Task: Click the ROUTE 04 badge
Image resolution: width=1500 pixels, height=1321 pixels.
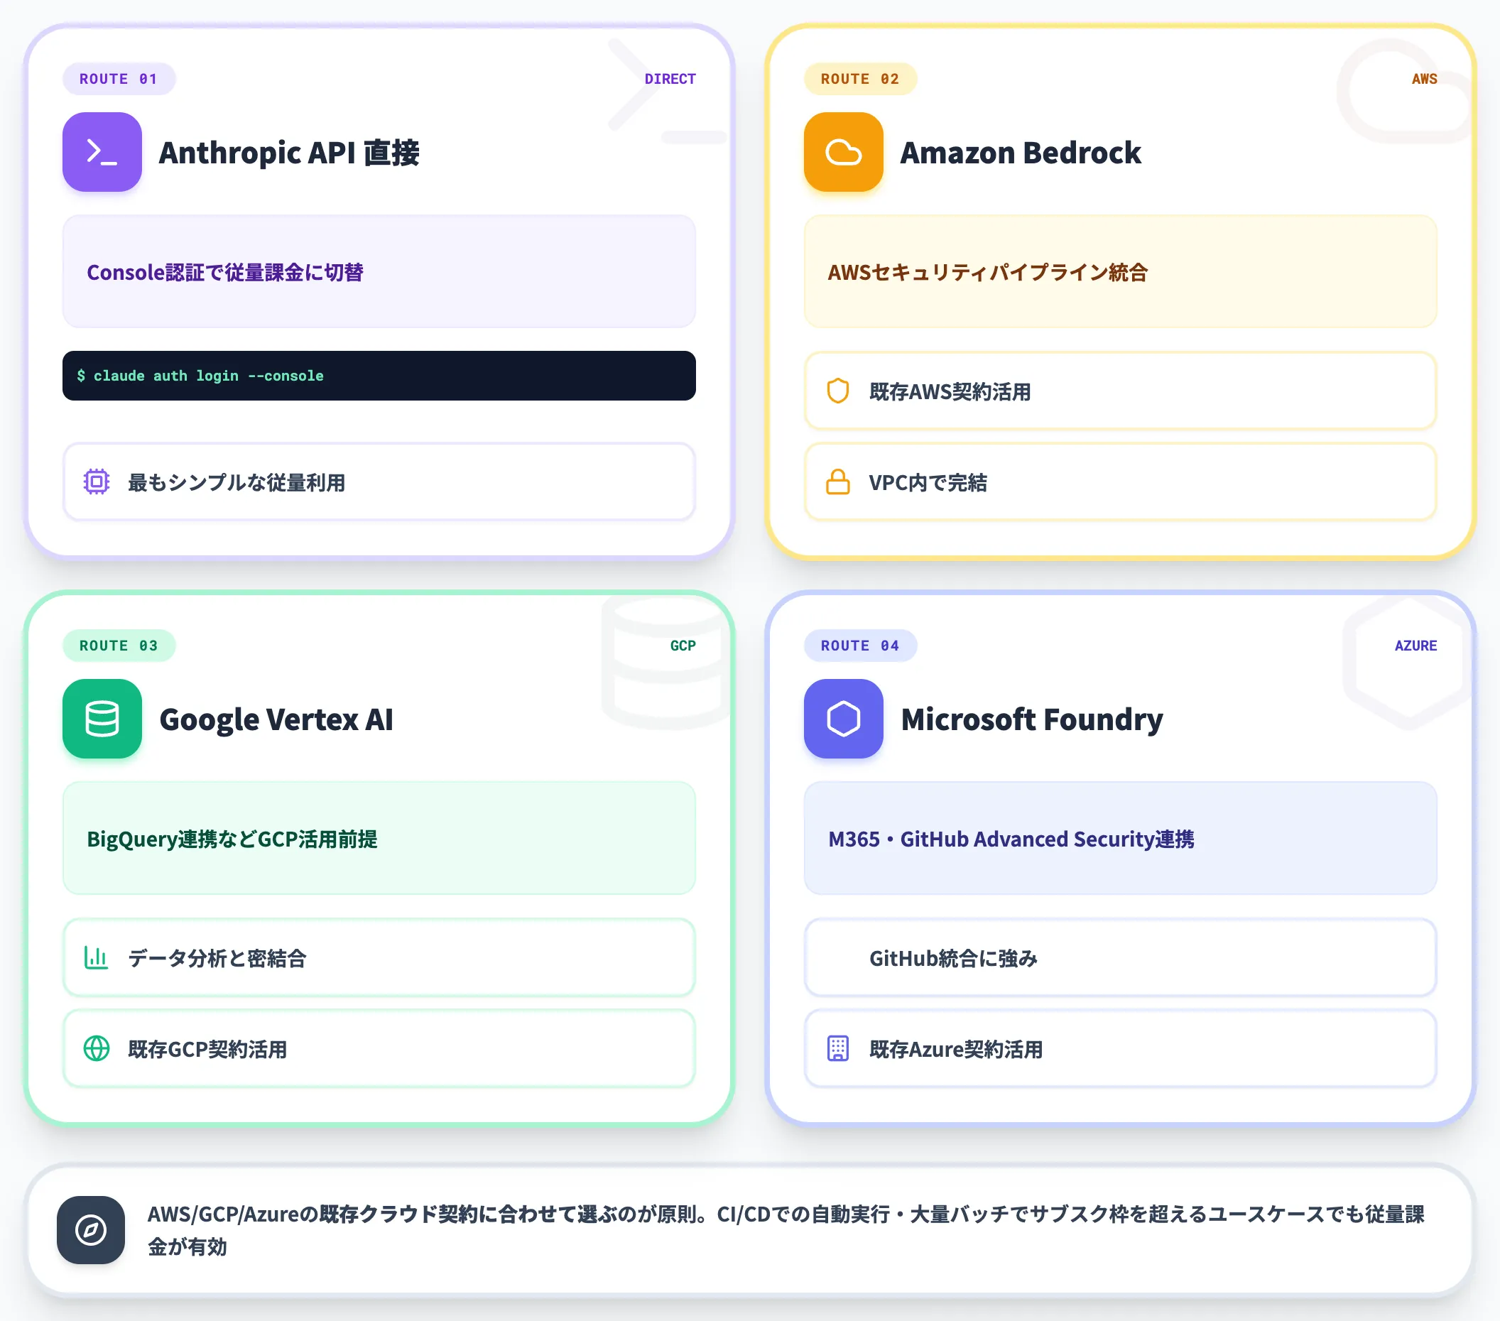Action: point(860,645)
